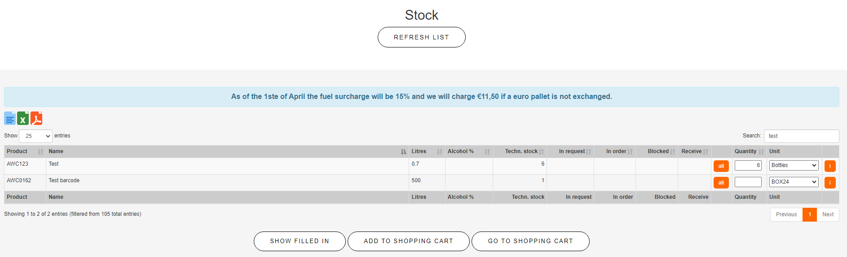Click info icon for AWC123 row
Image resolution: width=847 pixels, height=257 pixels.
(x=830, y=166)
